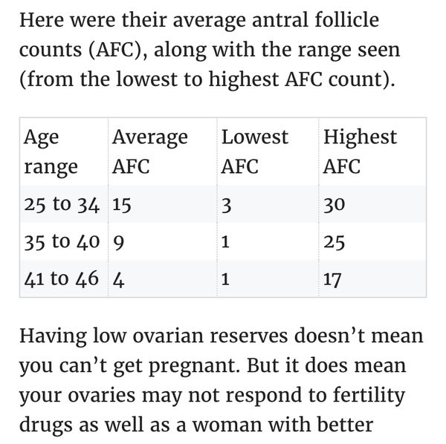The image size is (446, 444).
Task: Click average AFC value 9
Action: (117, 242)
